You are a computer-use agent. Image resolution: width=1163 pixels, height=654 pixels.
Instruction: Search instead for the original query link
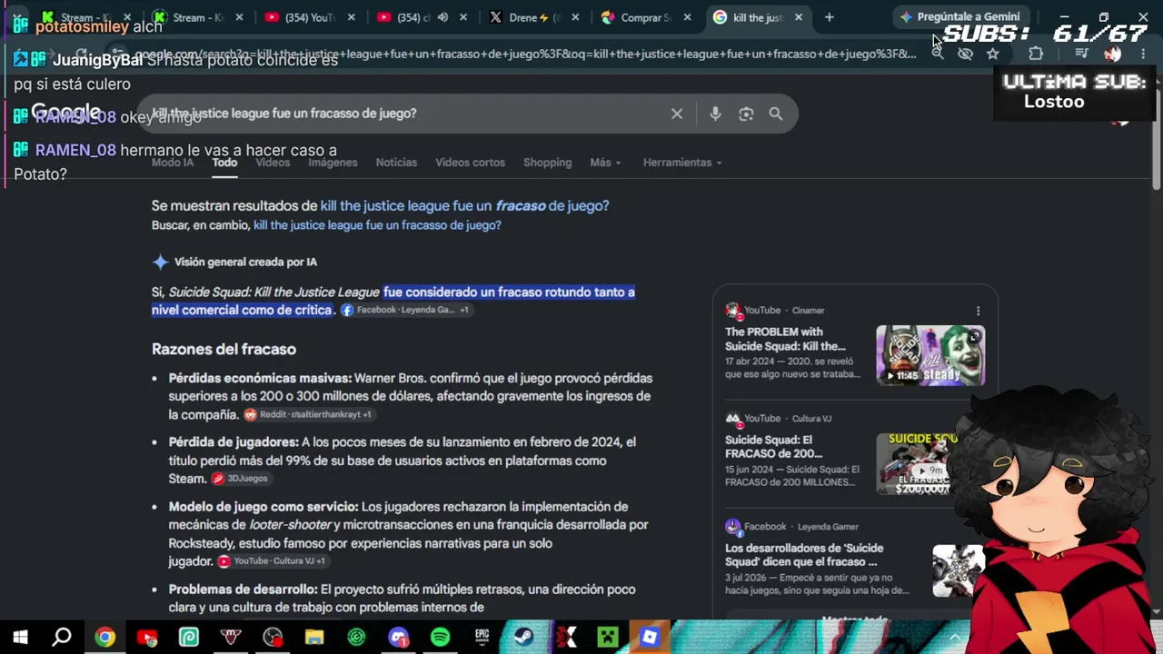coord(377,225)
